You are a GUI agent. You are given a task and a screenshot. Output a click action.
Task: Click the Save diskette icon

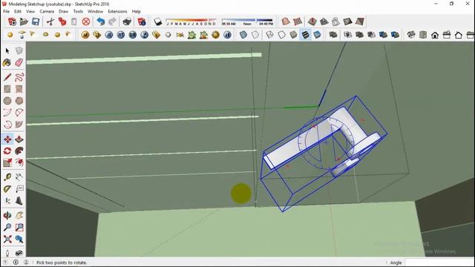(36, 22)
